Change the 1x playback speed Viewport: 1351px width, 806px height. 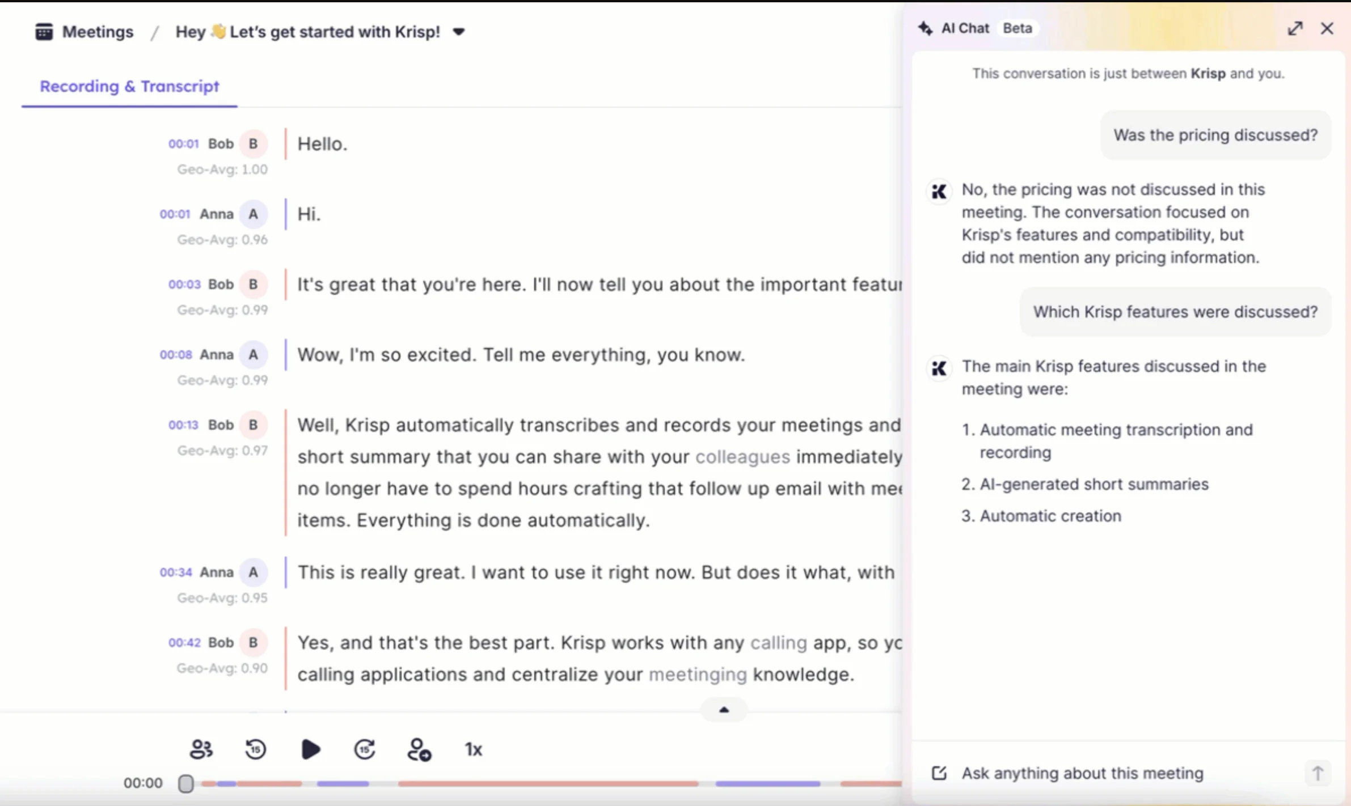click(474, 750)
